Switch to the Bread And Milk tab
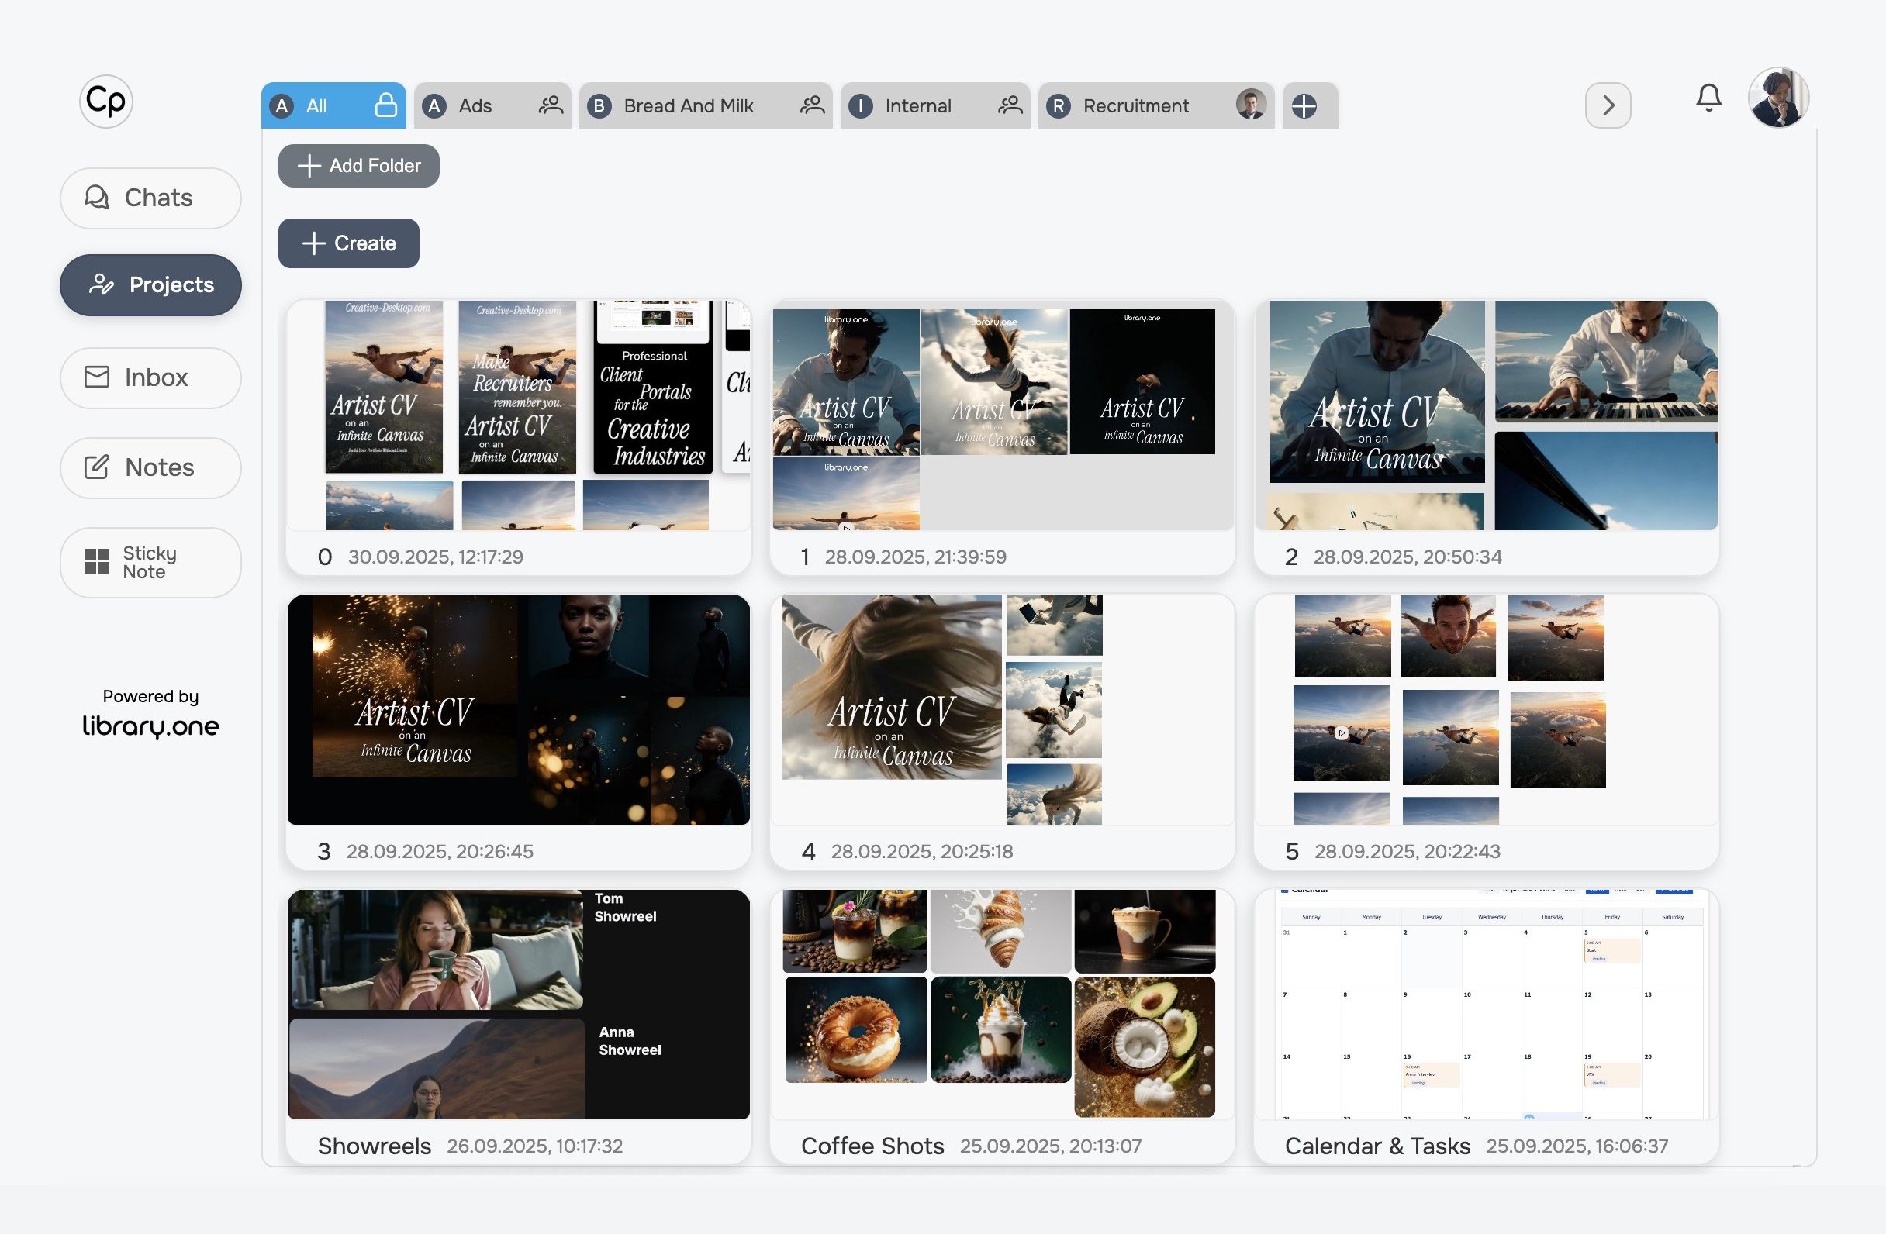 pos(688,105)
